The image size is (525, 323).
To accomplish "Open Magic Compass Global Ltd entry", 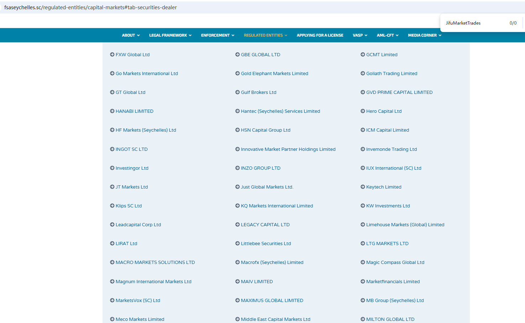I will (395, 262).
